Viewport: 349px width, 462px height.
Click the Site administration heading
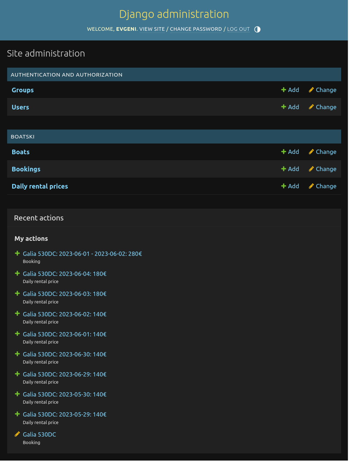46,53
